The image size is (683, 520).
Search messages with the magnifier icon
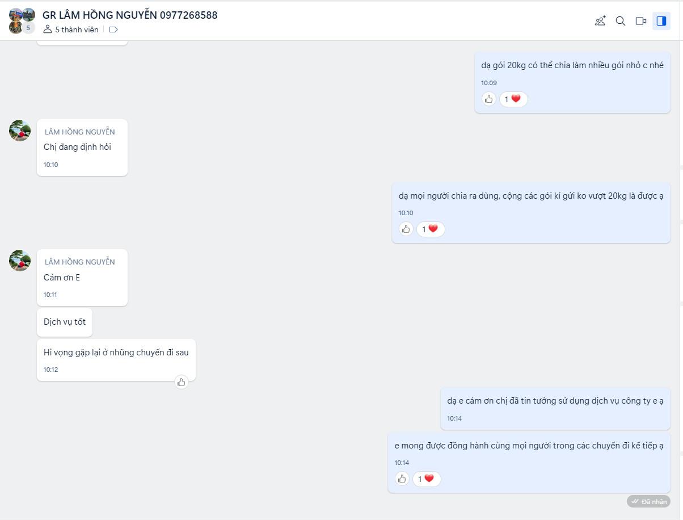621,21
